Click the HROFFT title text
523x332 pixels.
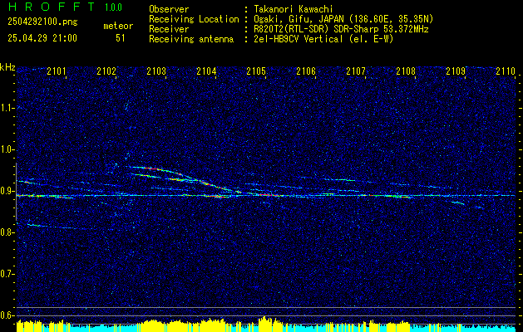point(52,7)
